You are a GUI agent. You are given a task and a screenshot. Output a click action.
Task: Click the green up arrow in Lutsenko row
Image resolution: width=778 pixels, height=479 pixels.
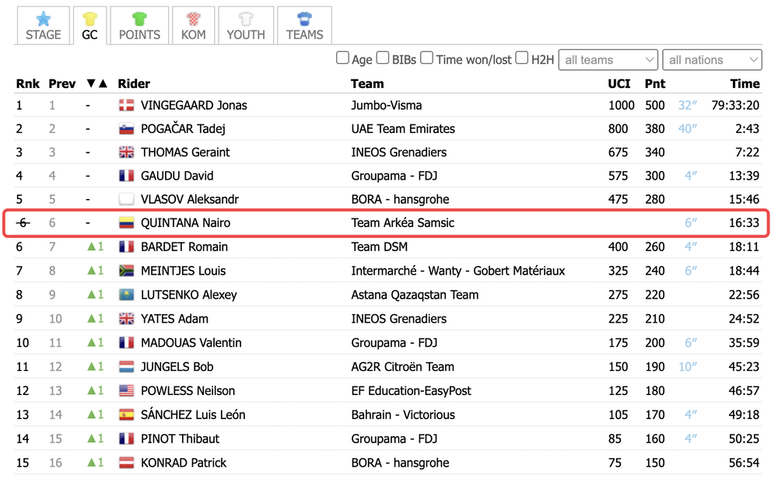coord(91,295)
